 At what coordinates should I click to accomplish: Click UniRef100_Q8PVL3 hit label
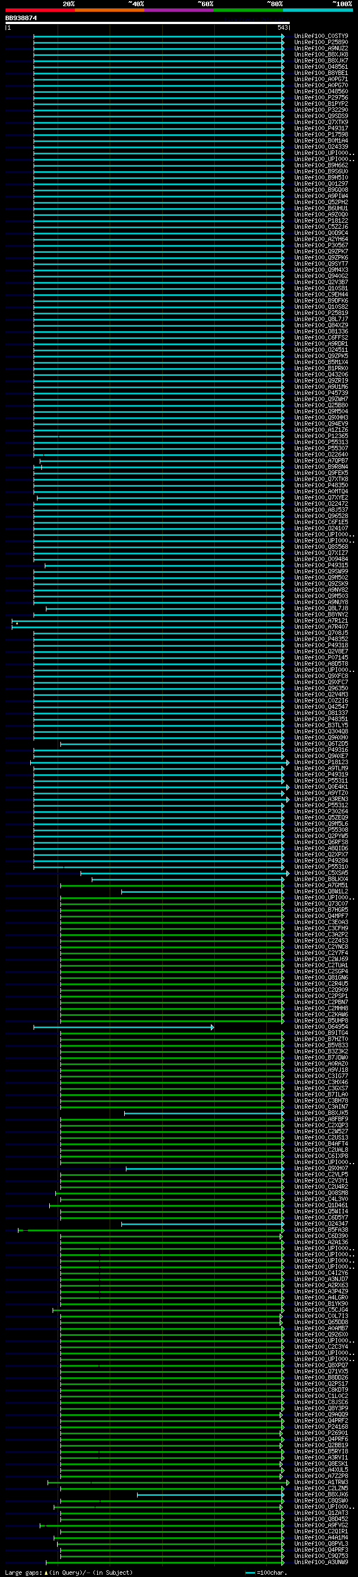point(321,1543)
